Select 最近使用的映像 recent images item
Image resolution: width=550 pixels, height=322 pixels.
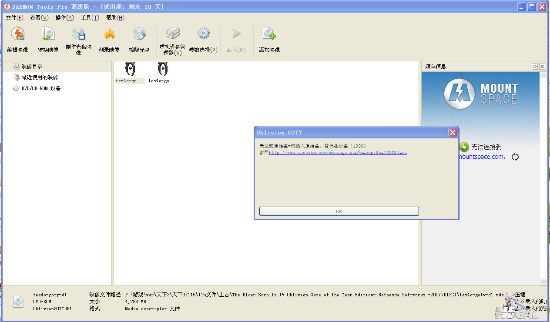tap(40, 77)
